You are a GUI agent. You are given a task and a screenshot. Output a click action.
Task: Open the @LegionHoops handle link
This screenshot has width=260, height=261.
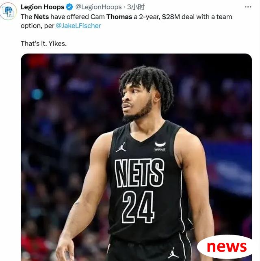point(99,7)
